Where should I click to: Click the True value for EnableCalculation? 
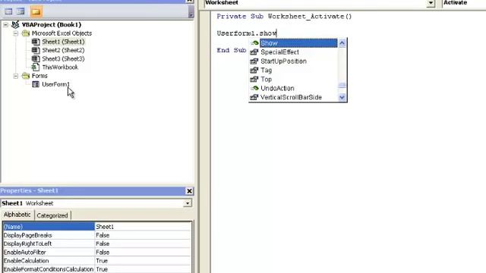click(143, 261)
